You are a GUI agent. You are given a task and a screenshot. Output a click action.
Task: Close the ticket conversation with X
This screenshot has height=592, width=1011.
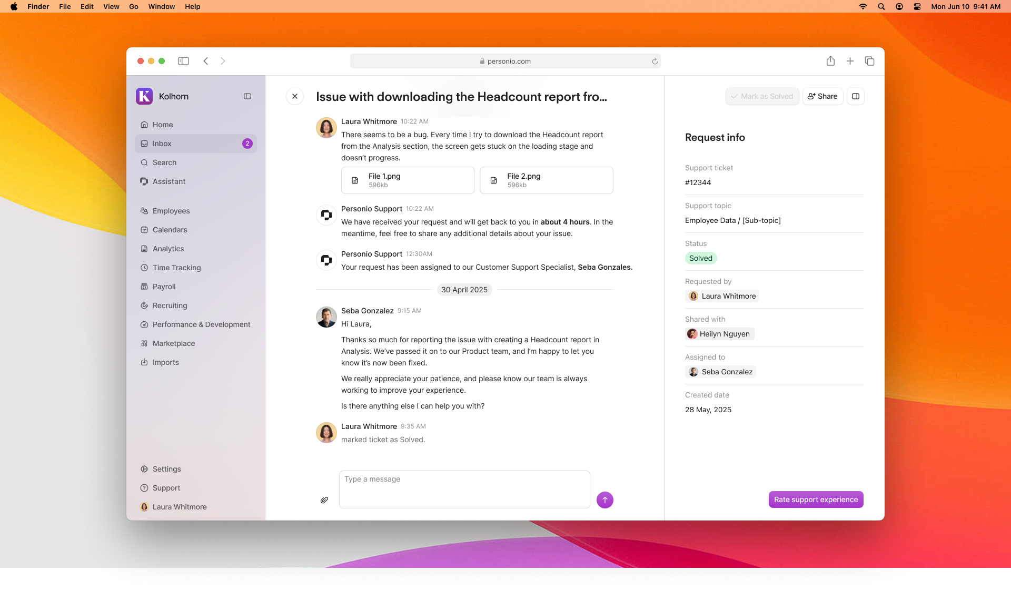click(295, 96)
